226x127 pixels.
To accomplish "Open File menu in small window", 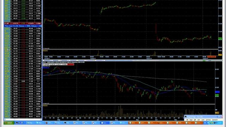I will coord(187,120).
